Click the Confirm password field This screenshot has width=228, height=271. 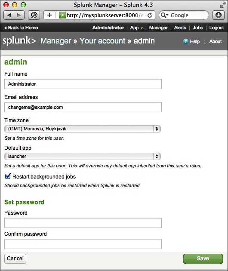83,244
